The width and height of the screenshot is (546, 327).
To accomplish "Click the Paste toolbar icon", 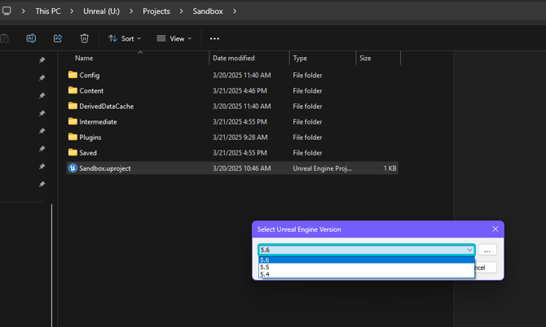I will (5, 38).
